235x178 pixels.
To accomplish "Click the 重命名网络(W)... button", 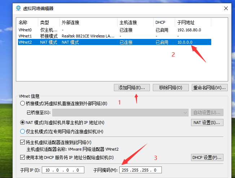I will [x=210, y=88].
